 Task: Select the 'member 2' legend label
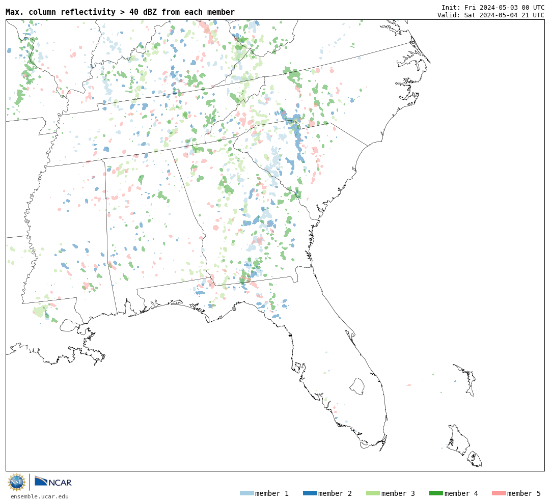(335, 493)
